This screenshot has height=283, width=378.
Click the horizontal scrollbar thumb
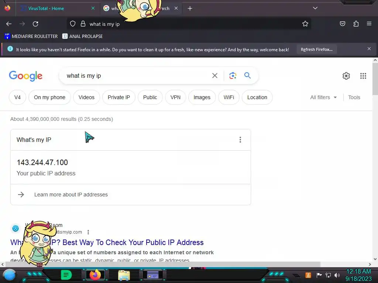163,264
